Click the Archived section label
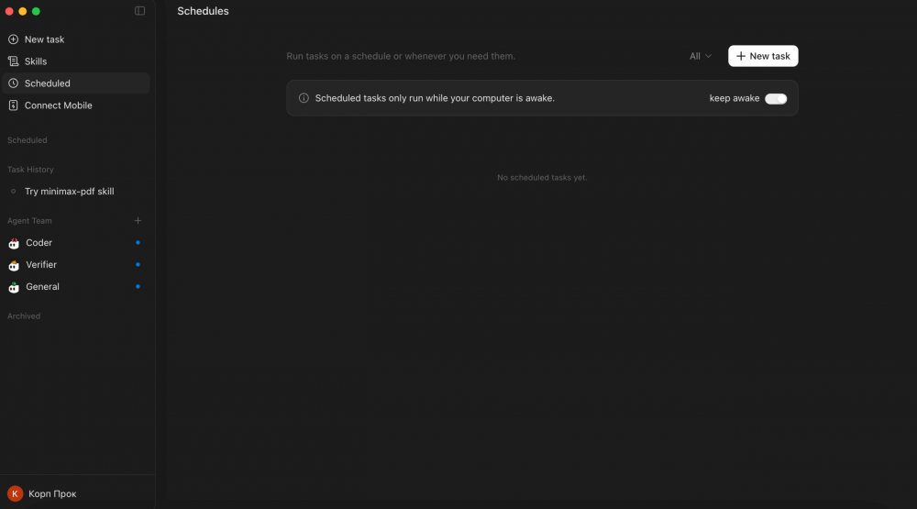The width and height of the screenshot is (917, 509). [x=24, y=315]
